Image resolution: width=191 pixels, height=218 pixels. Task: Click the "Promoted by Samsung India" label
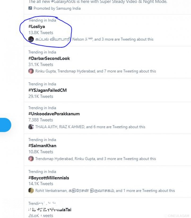tap(57, 8)
